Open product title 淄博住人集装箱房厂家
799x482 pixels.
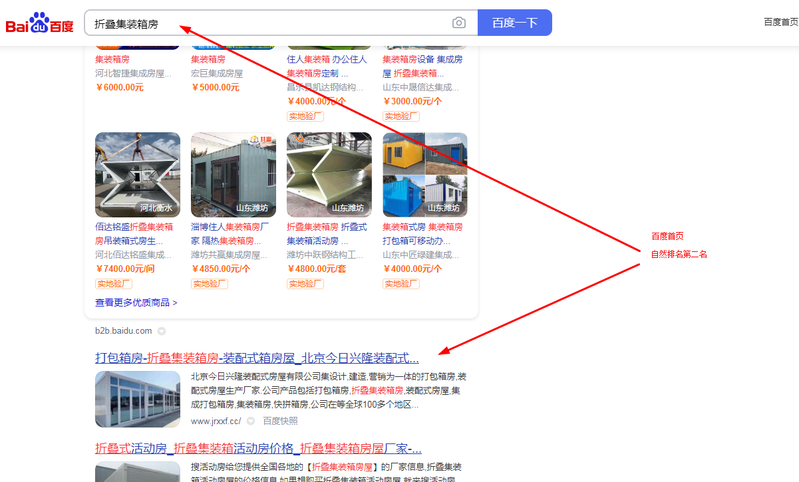(x=230, y=233)
